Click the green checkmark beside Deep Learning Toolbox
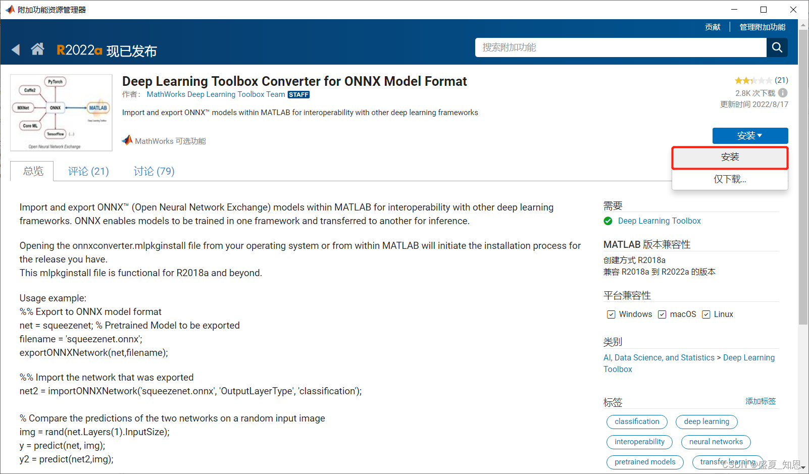This screenshot has height=474, width=809. tap(608, 221)
